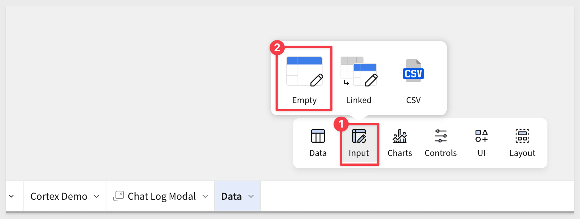Click the modal icon on Chat Log Modal tab
580x219 pixels.
[118, 196]
